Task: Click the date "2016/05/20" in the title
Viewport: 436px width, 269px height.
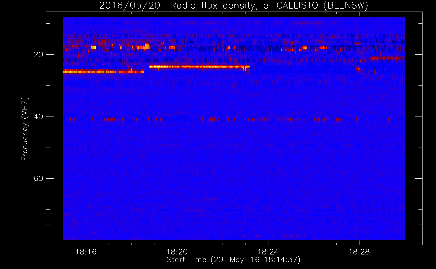Action: pyautogui.click(x=130, y=5)
